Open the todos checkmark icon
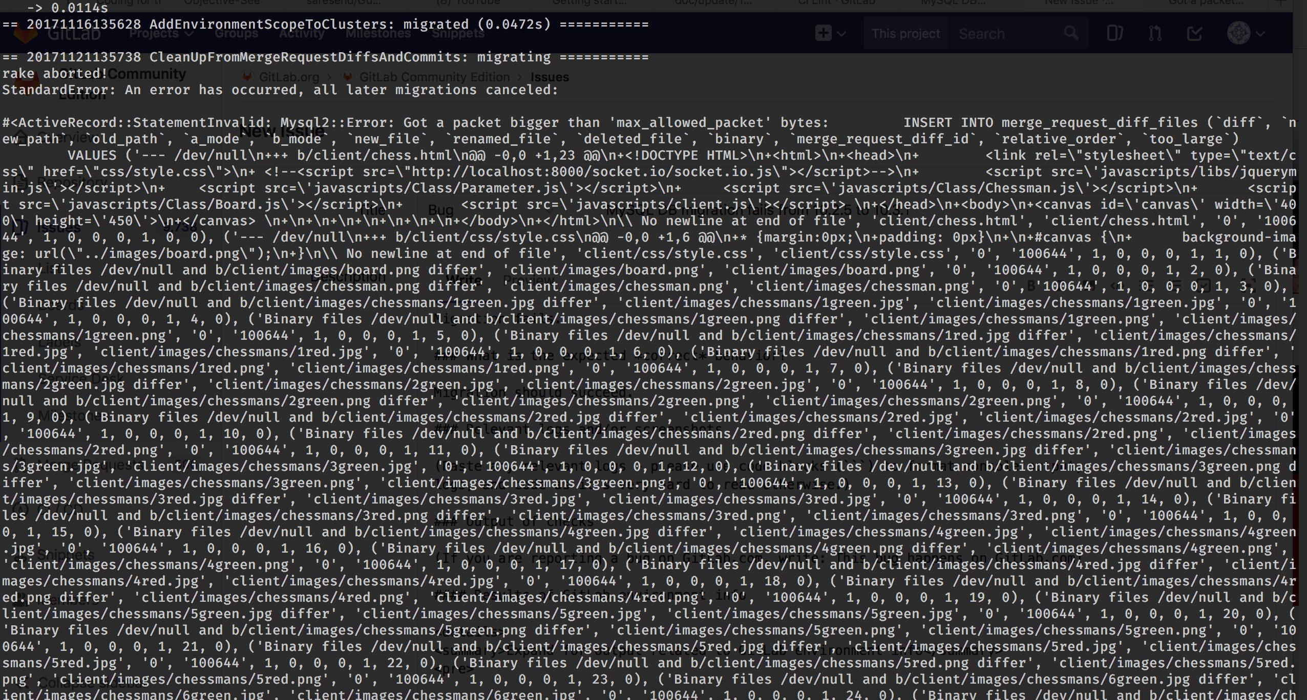The width and height of the screenshot is (1307, 700). (1194, 34)
